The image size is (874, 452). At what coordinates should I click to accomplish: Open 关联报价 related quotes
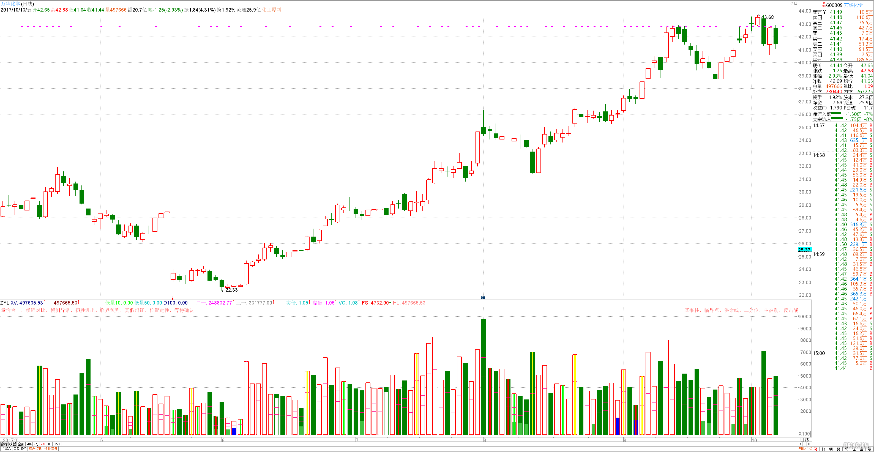point(20,449)
